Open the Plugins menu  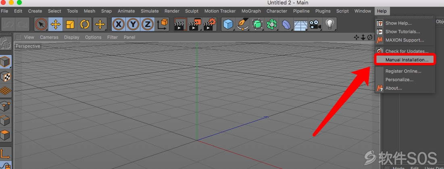pyautogui.click(x=323, y=11)
